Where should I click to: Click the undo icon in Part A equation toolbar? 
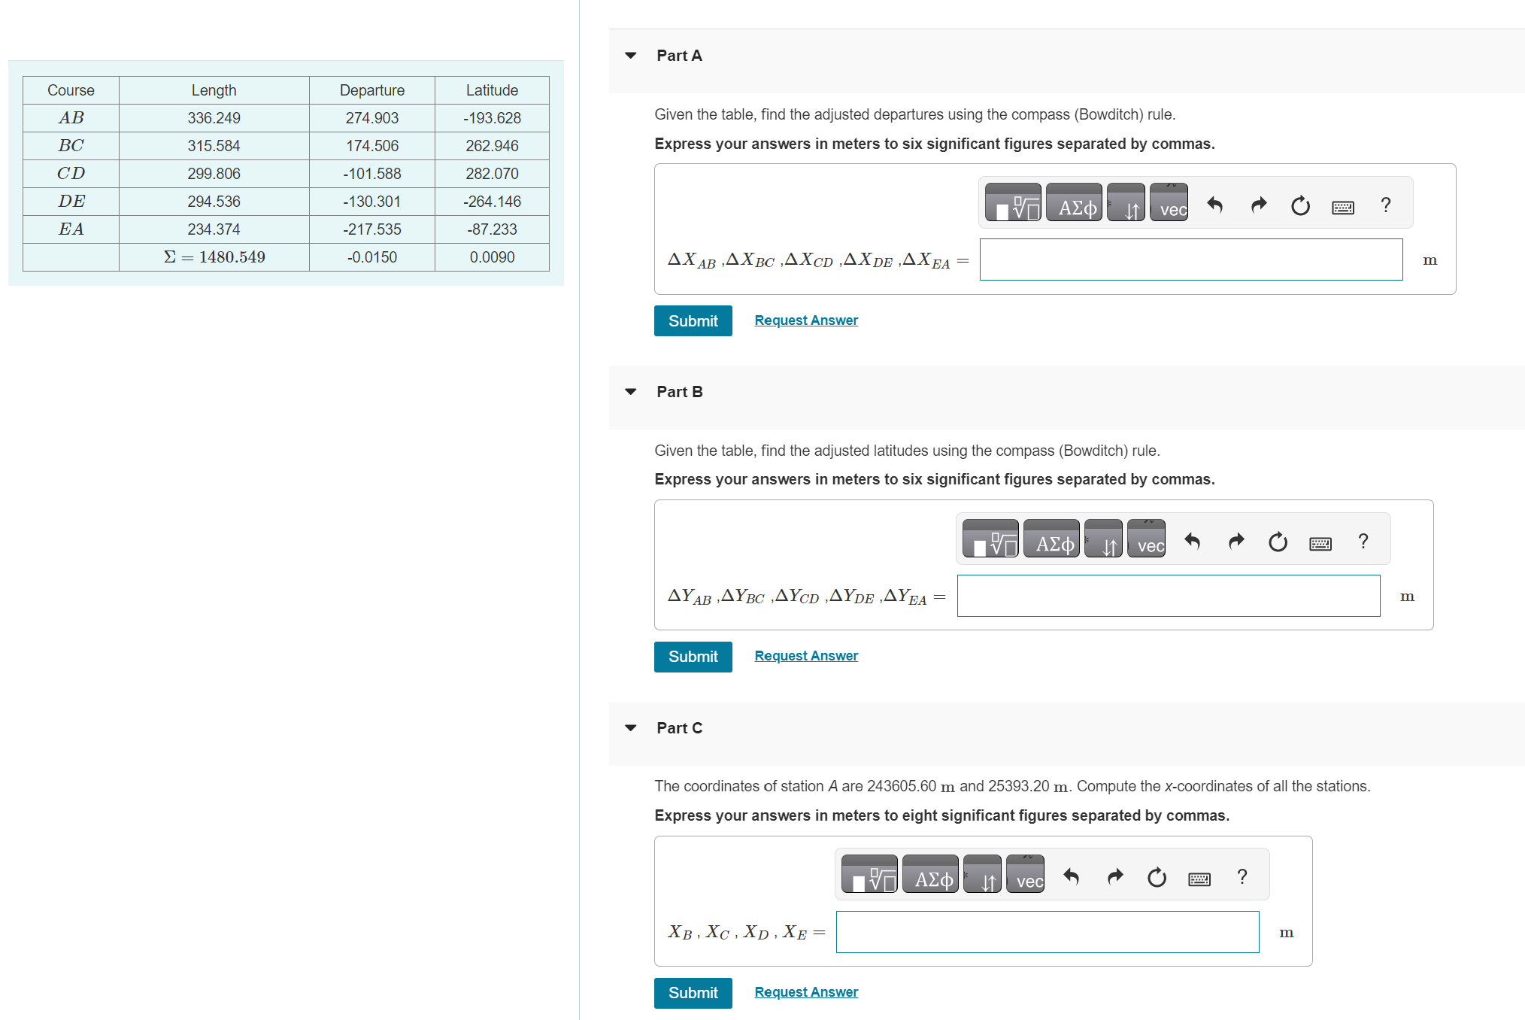coord(1215,205)
